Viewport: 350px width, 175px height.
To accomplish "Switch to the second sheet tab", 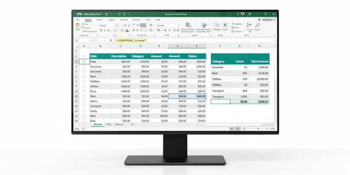I will (x=109, y=124).
